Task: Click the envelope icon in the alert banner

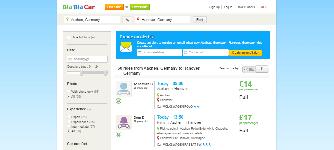Action: coord(126,47)
